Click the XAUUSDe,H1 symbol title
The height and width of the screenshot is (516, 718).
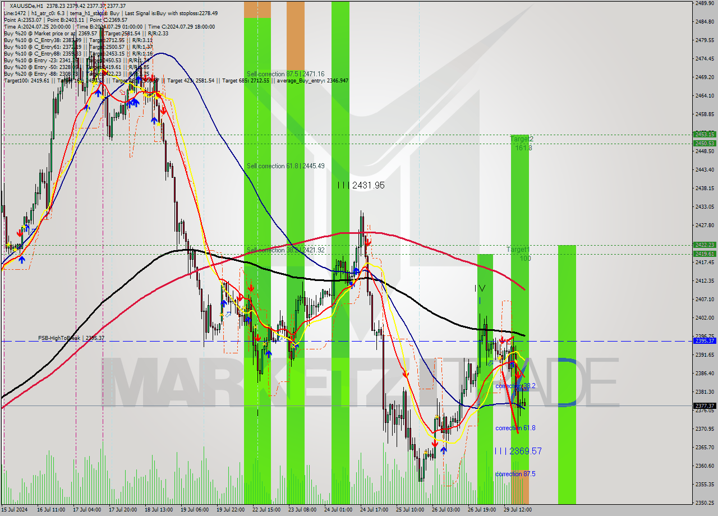(26, 6)
